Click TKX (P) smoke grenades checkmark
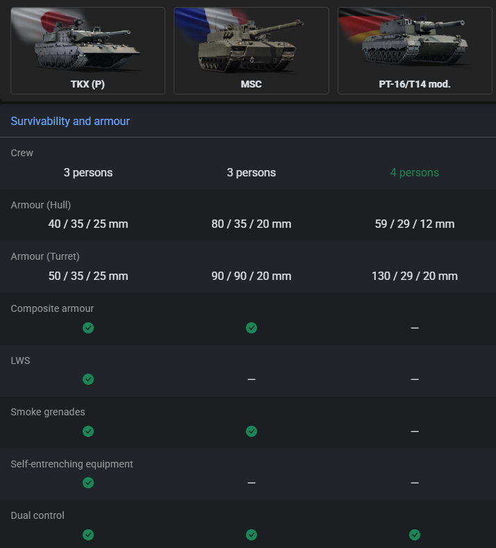 (x=88, y=431)
